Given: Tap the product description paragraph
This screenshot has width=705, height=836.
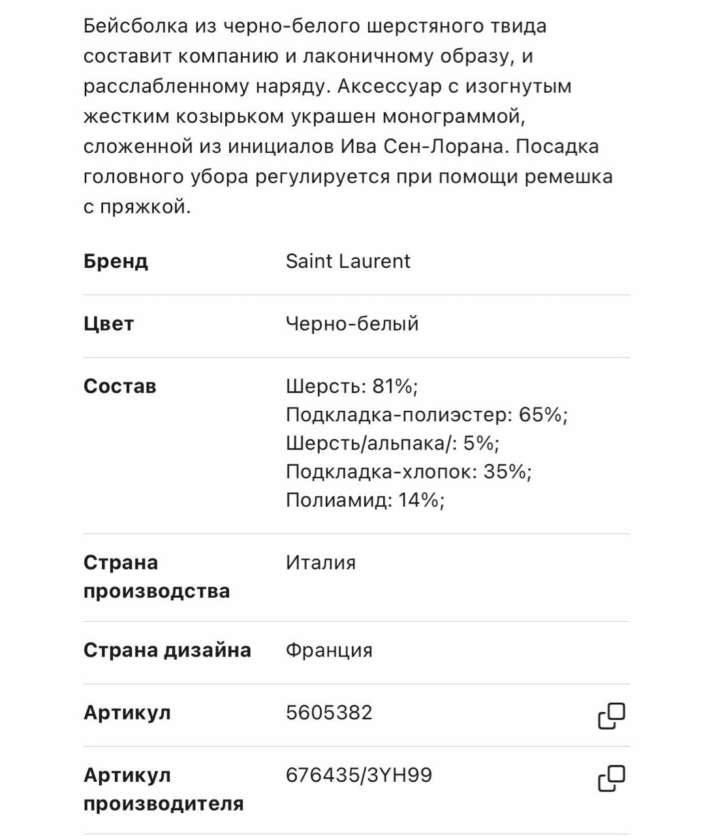Looking at the screenshot, I should (x=348, y=116).
